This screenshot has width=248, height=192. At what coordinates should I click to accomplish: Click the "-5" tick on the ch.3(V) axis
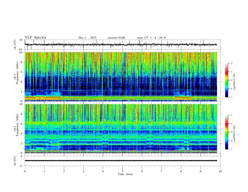pyautogui.click(x=21, y=166)
